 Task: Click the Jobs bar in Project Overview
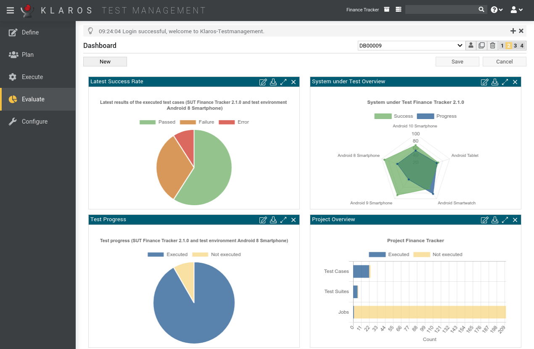click(430, 312)
